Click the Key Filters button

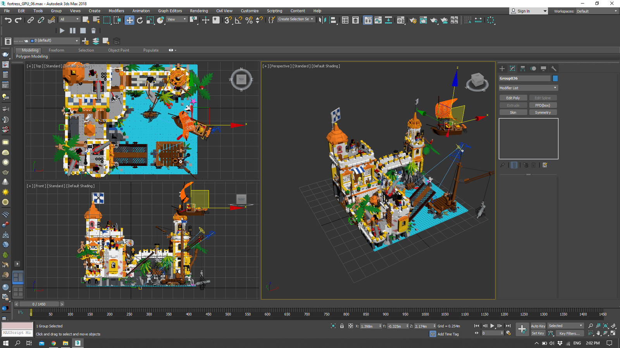[x=569, y=333]
